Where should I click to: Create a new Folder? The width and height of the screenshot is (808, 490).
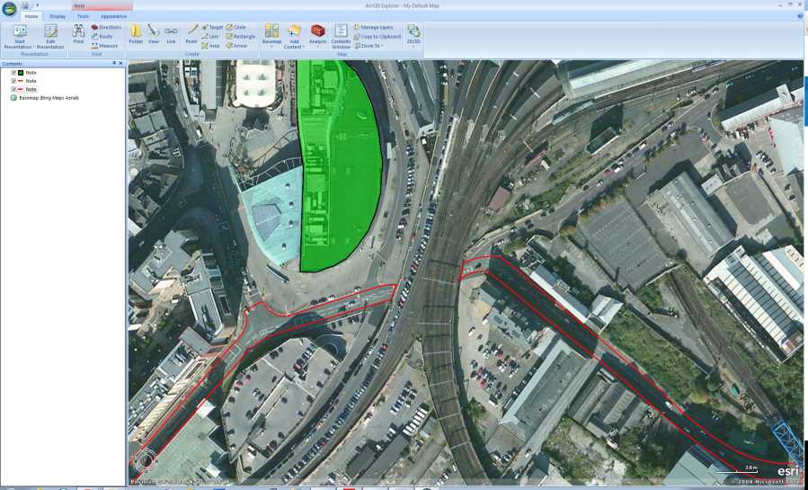coord(136,34)
